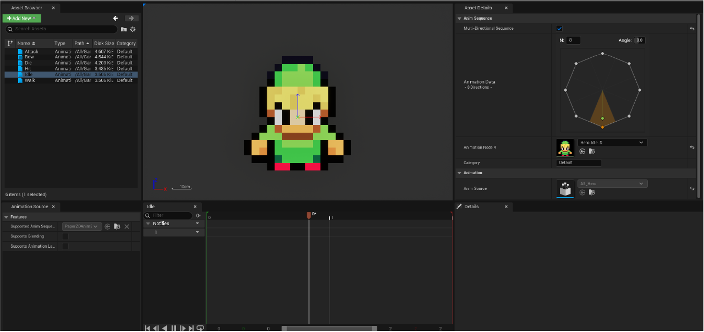
Task: Select the top direction node in the octagon
Action: [603, 53]
